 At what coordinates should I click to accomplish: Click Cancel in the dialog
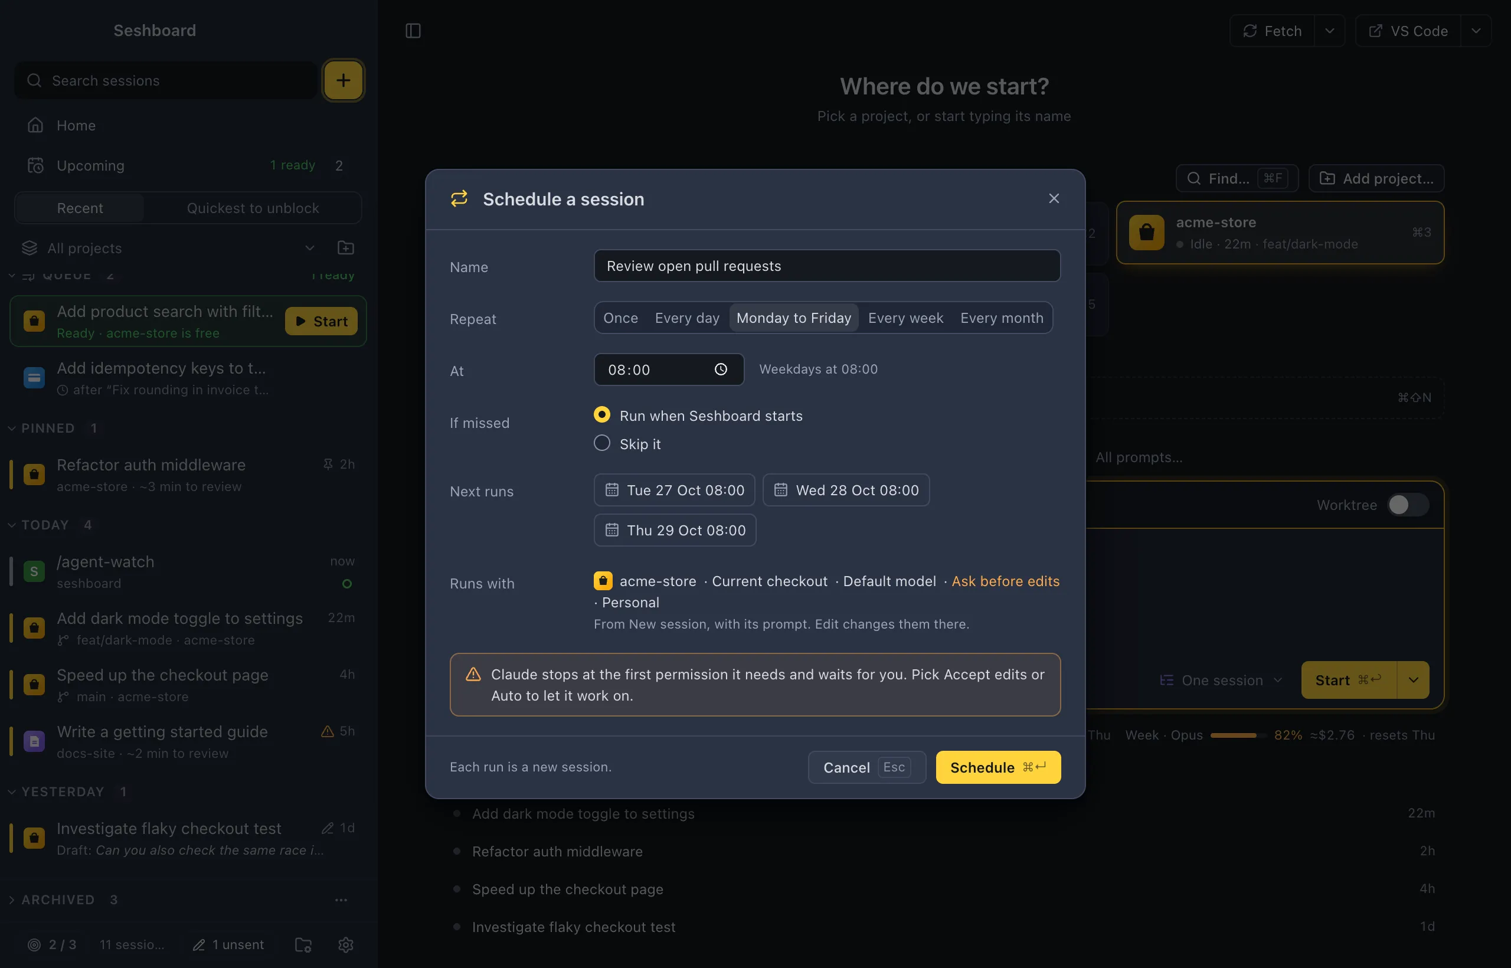point(866,767)
